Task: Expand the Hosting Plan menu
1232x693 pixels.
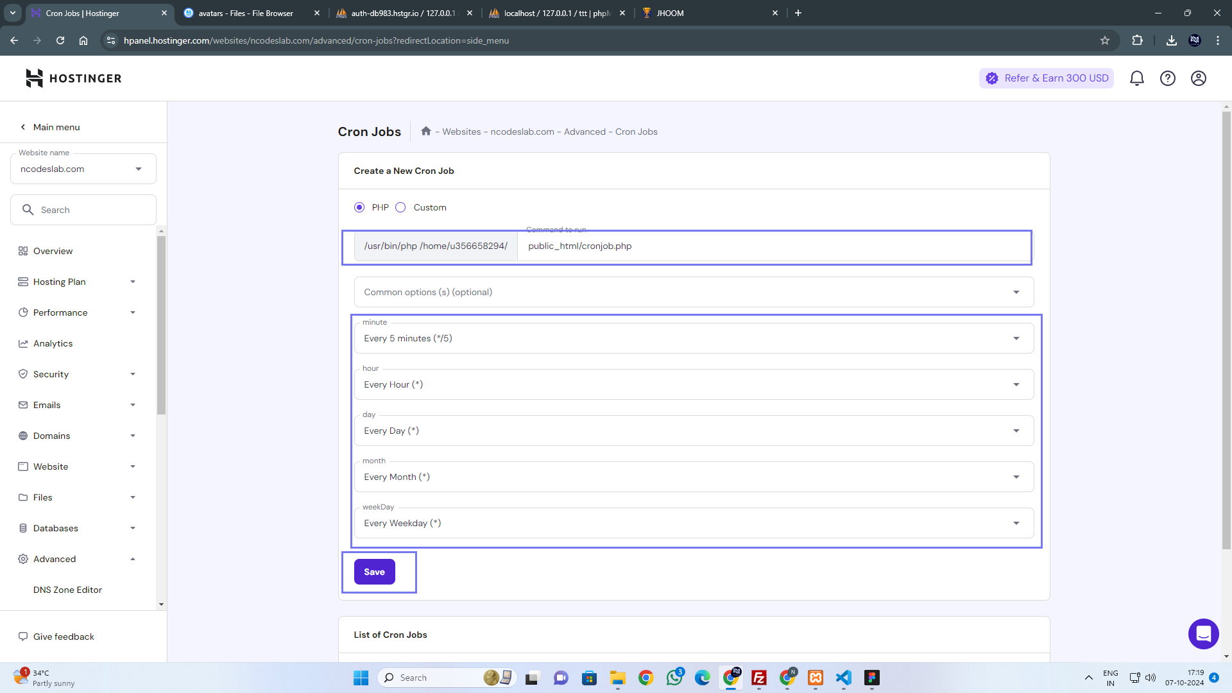Action: tap(77, 282)
